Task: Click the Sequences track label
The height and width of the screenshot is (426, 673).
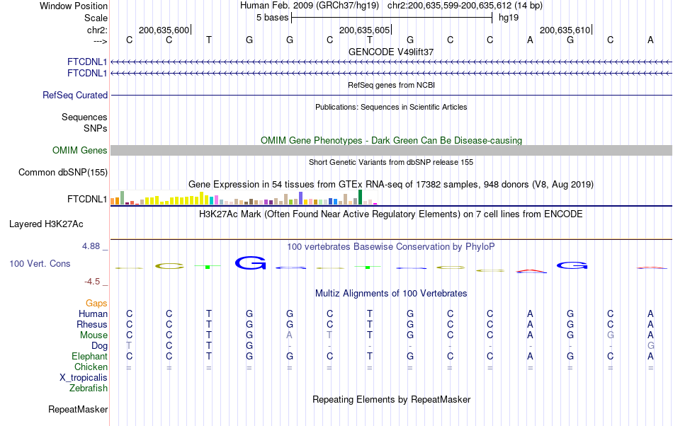Action: (x=84, y=117)
